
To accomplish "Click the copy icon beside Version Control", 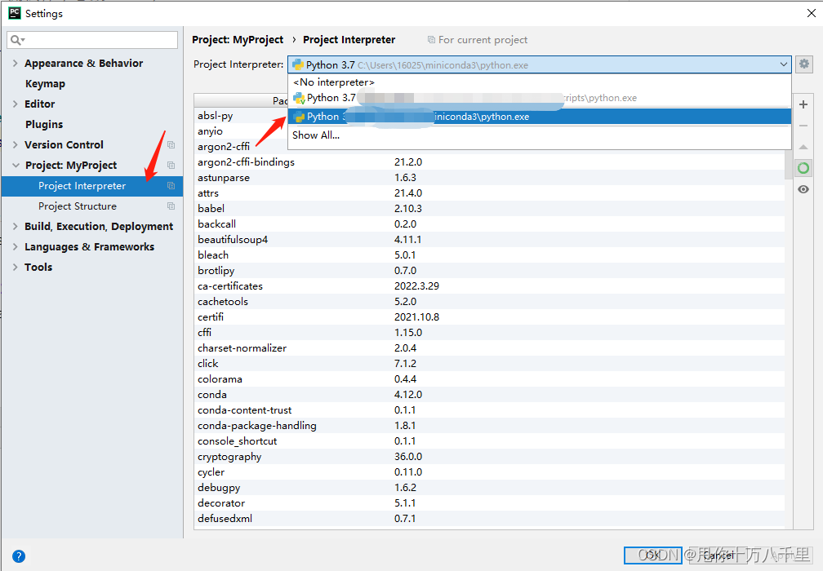I will click(x=171, y=144).
